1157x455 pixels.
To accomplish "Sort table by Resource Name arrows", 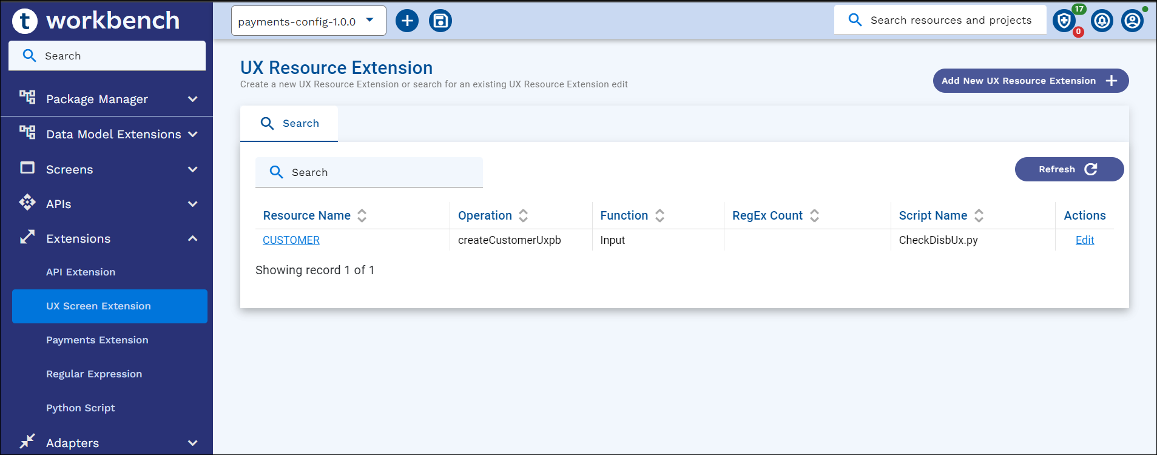I will click(362, 215).
